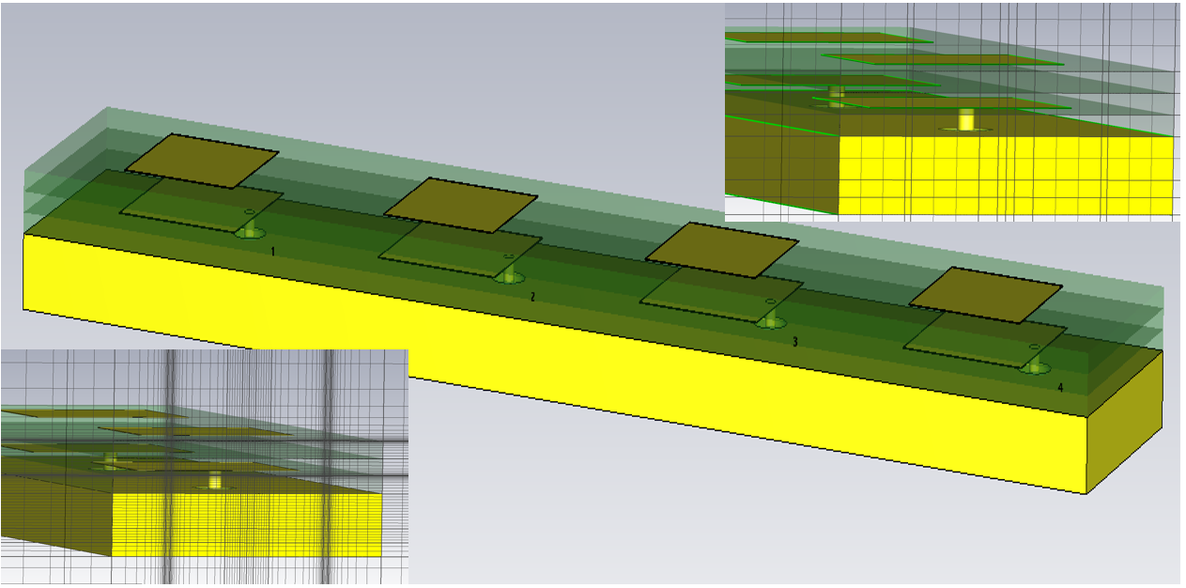The height and width of the screenshot is (588, 1186).
Task: Click the port number 4 label
Action: pyautogui.click(x=1060, y=387)
